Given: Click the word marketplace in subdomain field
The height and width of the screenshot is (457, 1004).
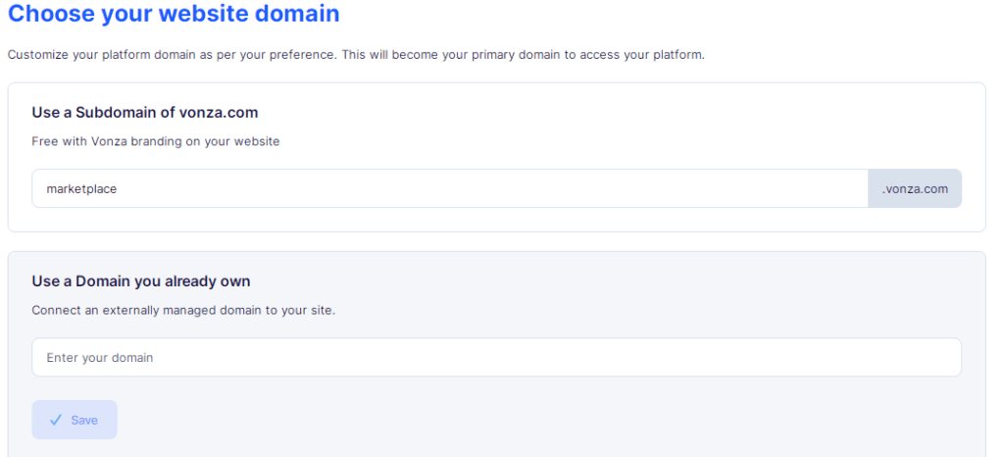Looking at the screenshot, I should pyautogui.click(x=81, y=189).
